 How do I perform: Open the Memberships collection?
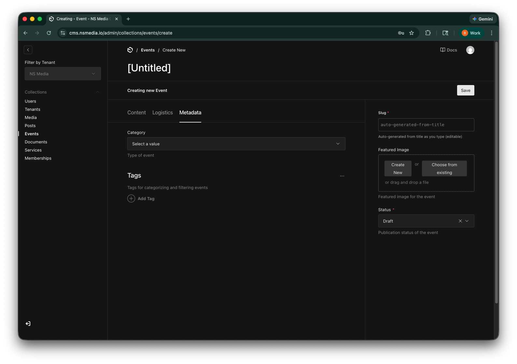(38, 158)
